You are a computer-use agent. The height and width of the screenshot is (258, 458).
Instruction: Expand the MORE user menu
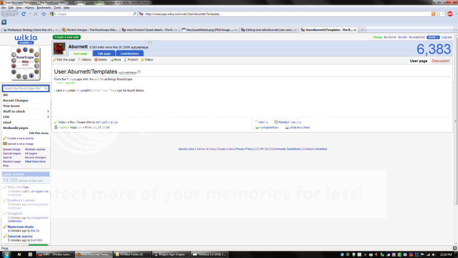[433, 37]
